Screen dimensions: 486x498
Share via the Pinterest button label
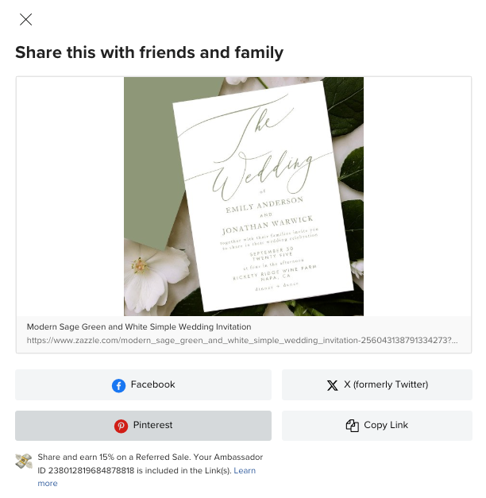(x=153, y=425)
